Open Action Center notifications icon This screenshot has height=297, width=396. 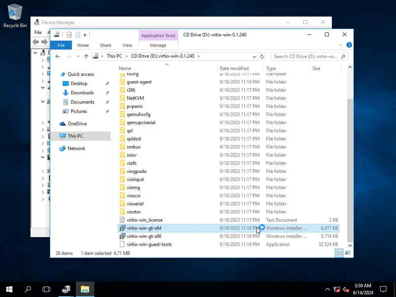pos(383,289)
